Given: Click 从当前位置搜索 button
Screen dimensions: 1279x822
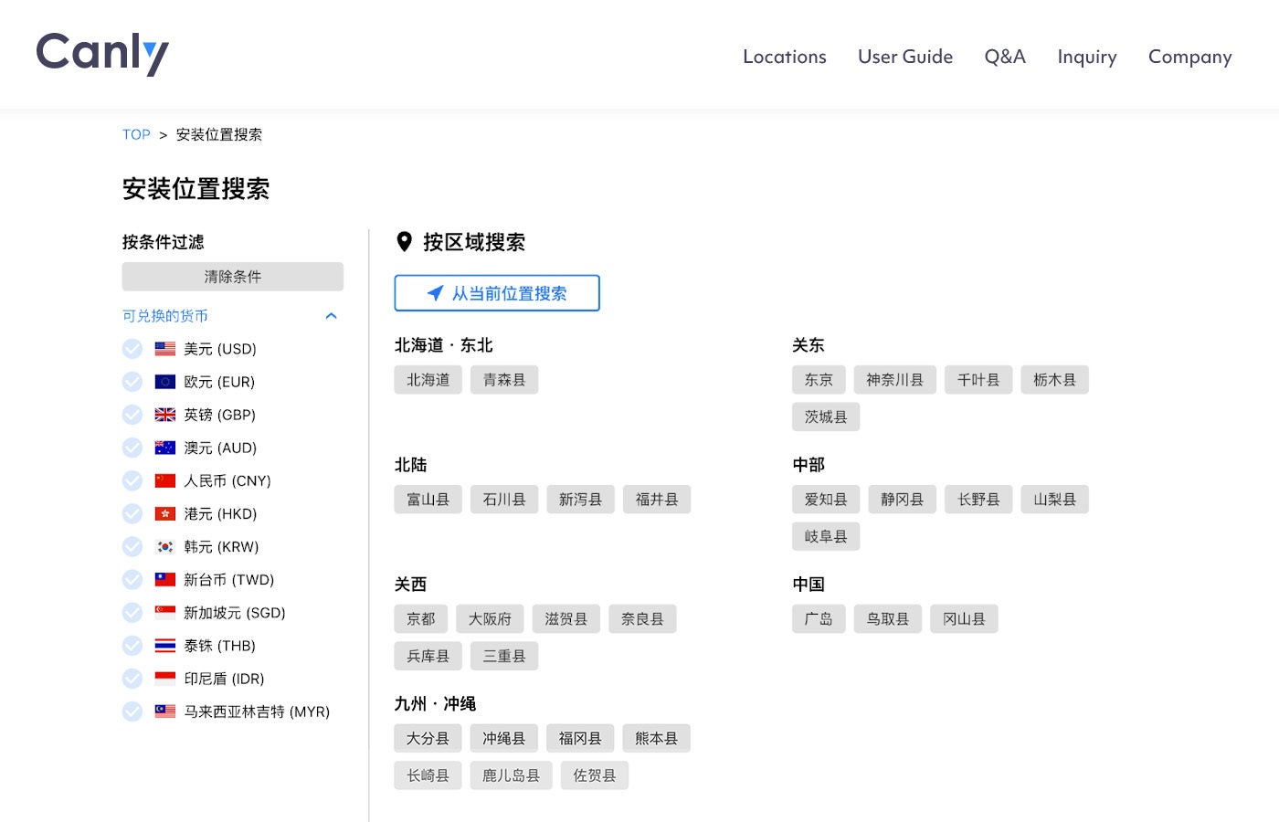Looking at the screenshot, I should click(x=497, y=293).
